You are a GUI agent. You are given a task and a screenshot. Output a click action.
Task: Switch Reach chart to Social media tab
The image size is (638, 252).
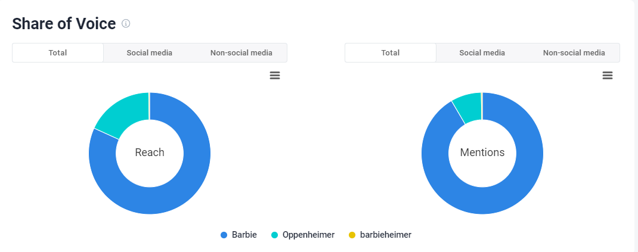pyautogui.click(x=149, y=52)
